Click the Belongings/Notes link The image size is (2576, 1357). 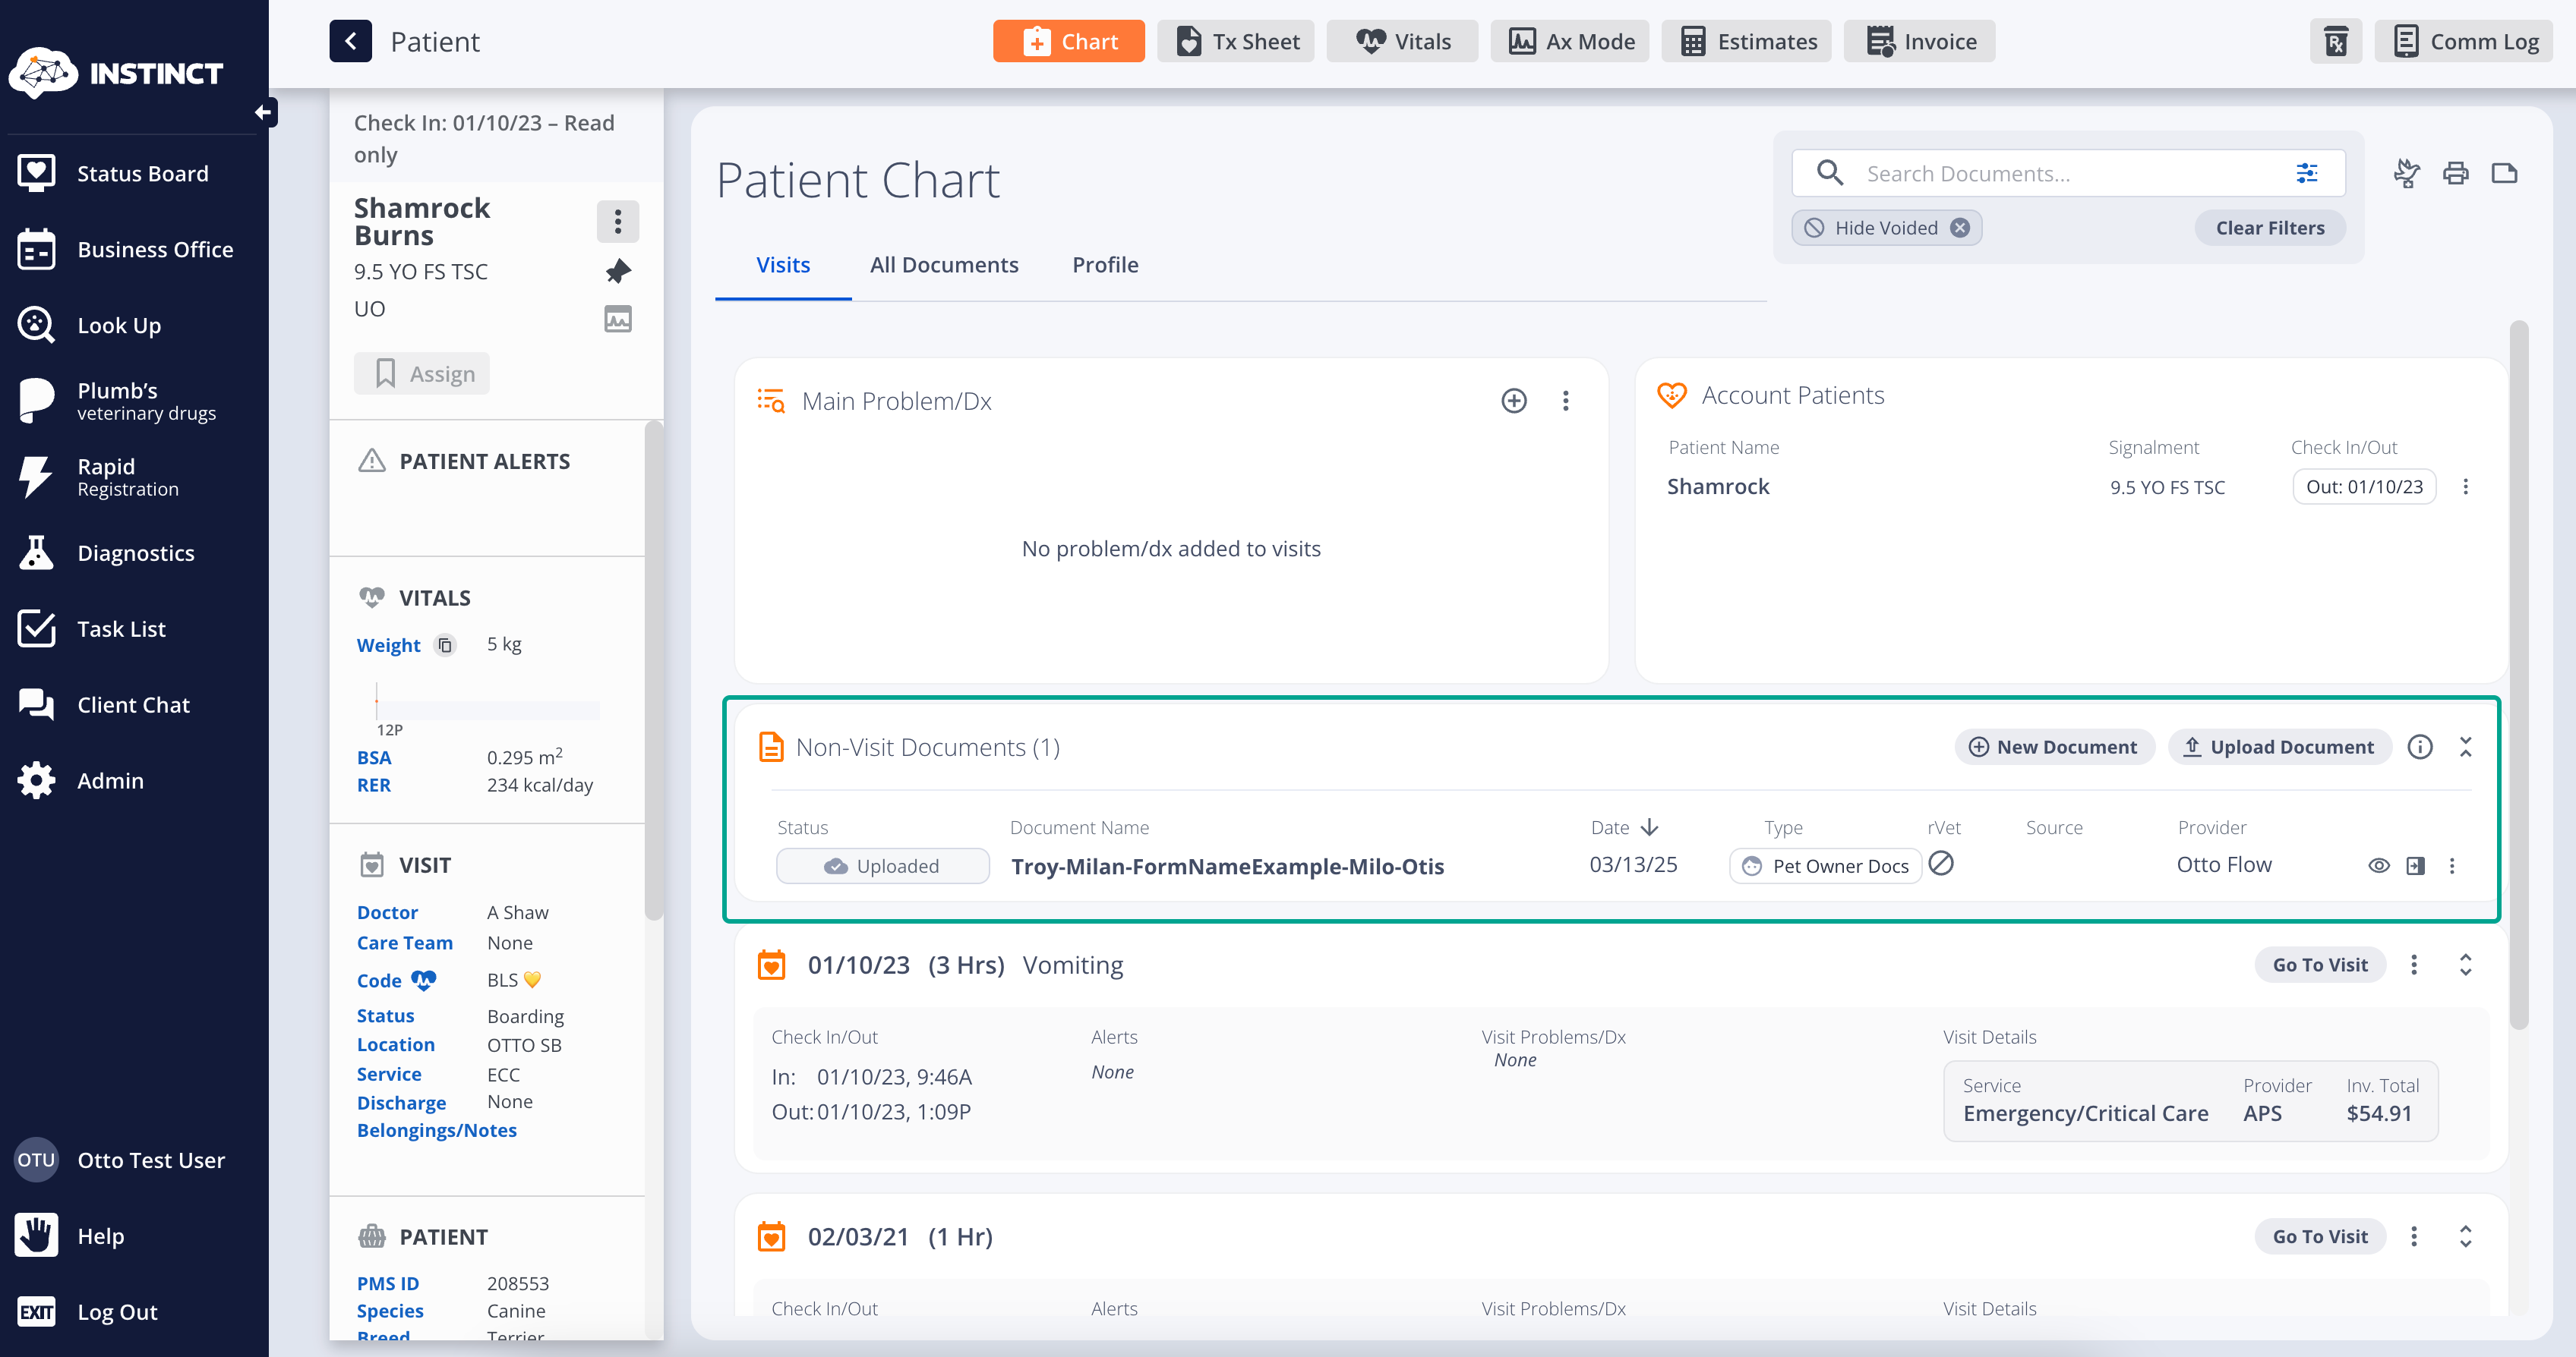point(436,1130)
